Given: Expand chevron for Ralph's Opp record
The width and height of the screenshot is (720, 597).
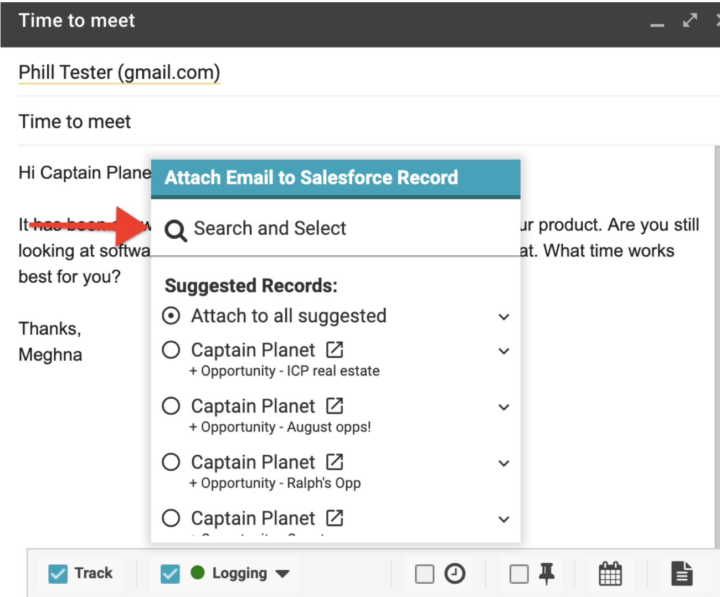Looking at the screenshot, I should click(x=503, y=464).
